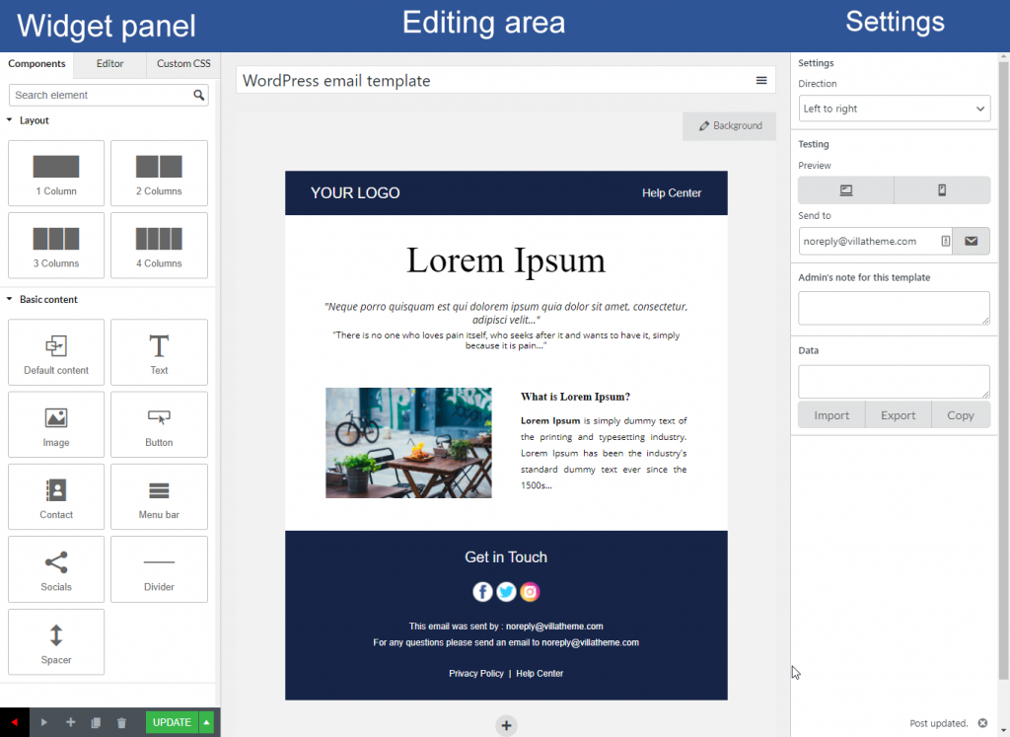
Task: Select the Button component
Action: click(159, 424)
